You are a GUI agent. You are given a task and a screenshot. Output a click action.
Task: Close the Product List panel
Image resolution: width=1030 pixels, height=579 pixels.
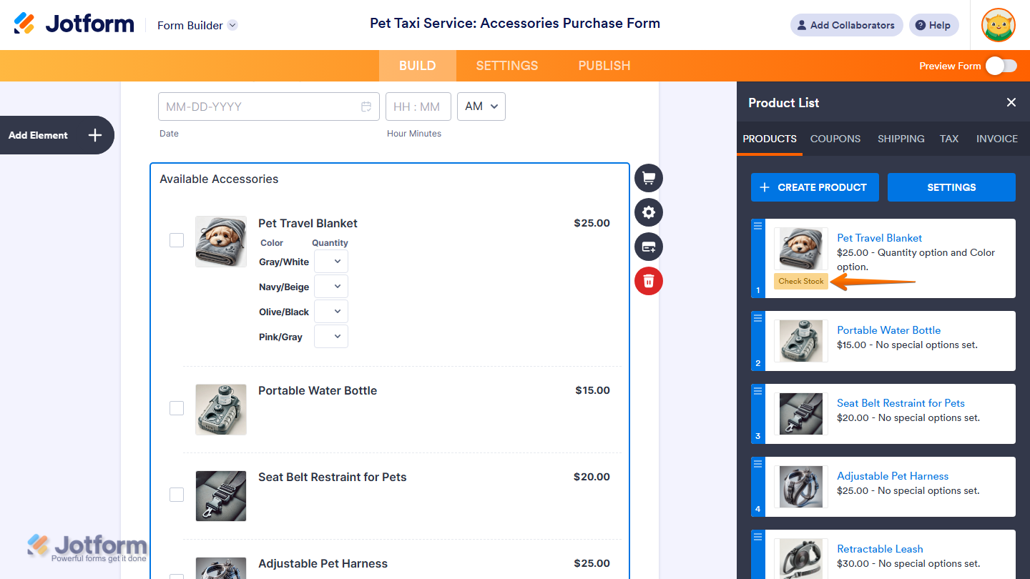[1011, 102]
